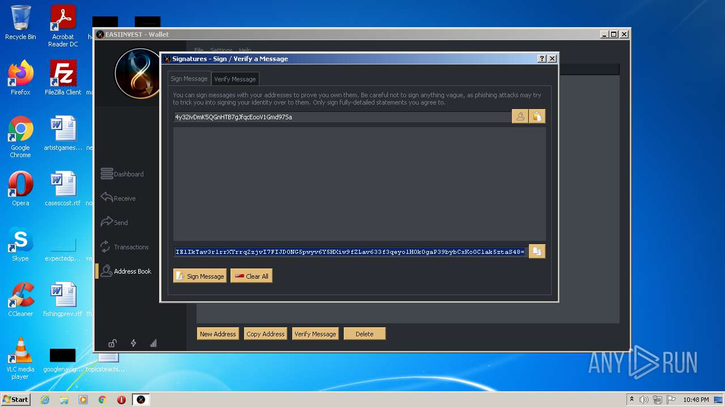Click the Clear All button
This screenshot has width=725, height=407.
[251, 276]
